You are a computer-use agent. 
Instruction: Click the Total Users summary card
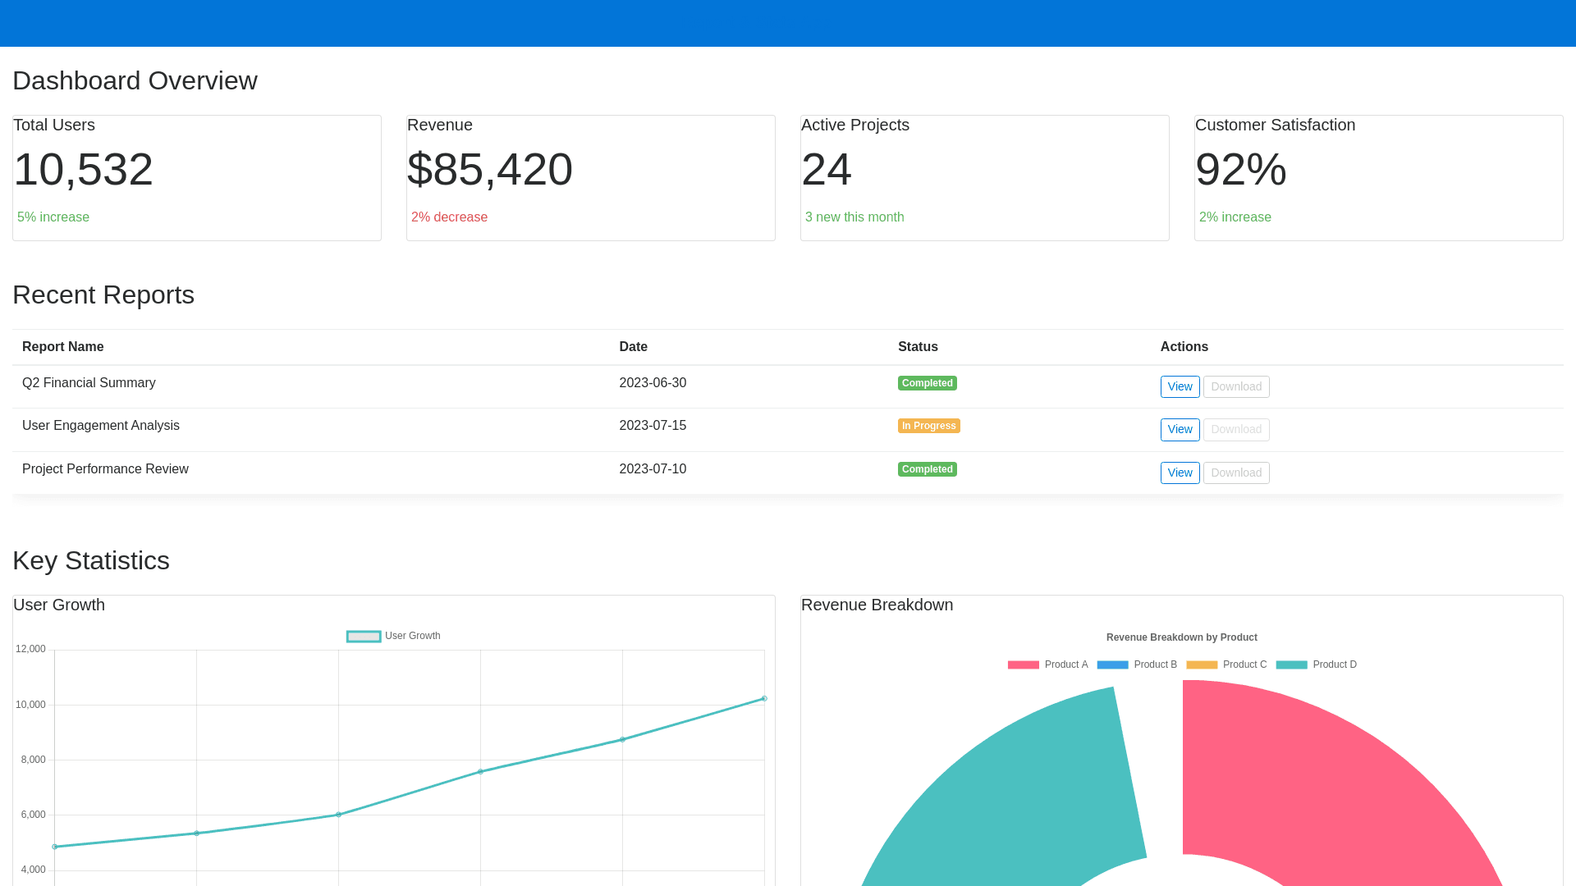click(196, 177)
